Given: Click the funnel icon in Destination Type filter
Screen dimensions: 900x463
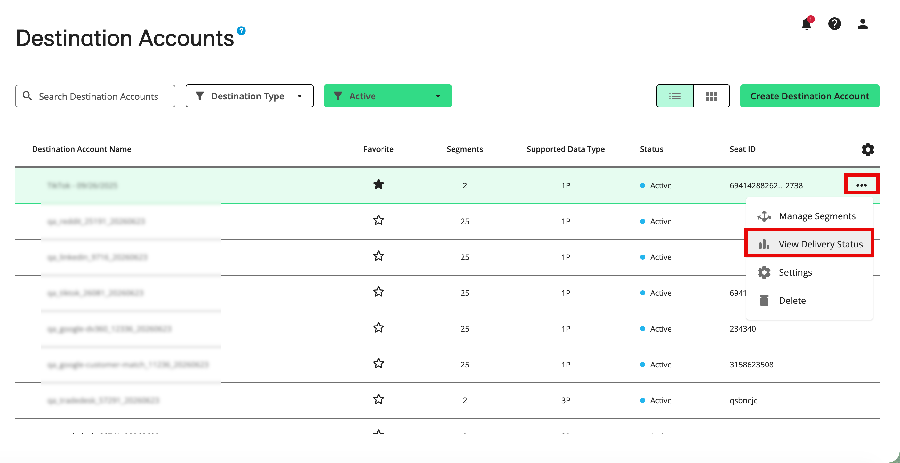Looking at the screenshot, I should [199, 96].
